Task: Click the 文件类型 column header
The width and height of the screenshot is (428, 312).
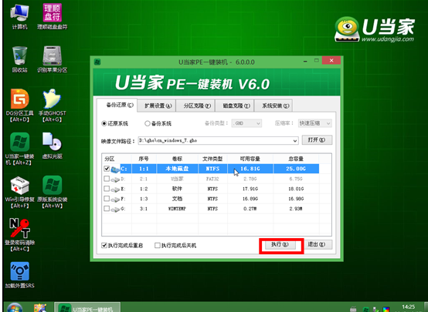Action: coord(212,159)
